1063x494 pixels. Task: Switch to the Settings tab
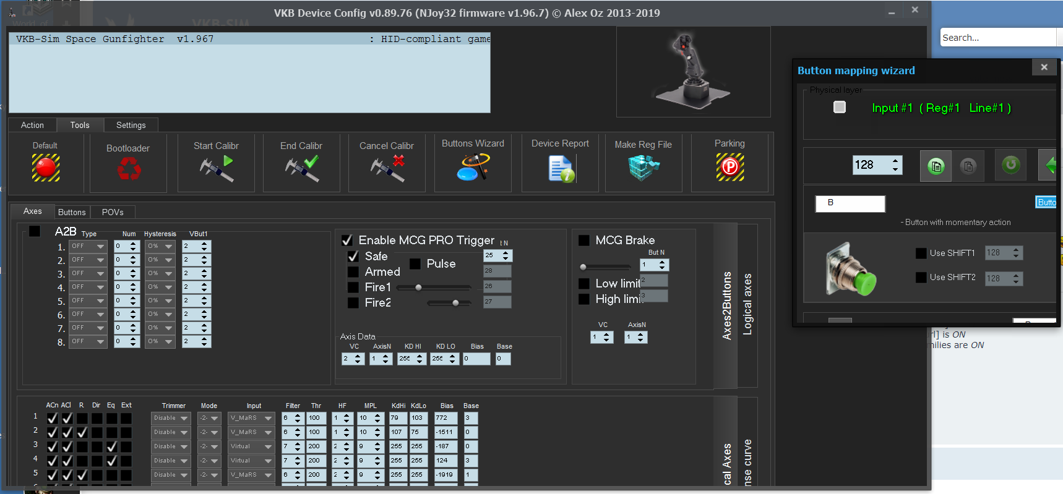pos(131,125)
